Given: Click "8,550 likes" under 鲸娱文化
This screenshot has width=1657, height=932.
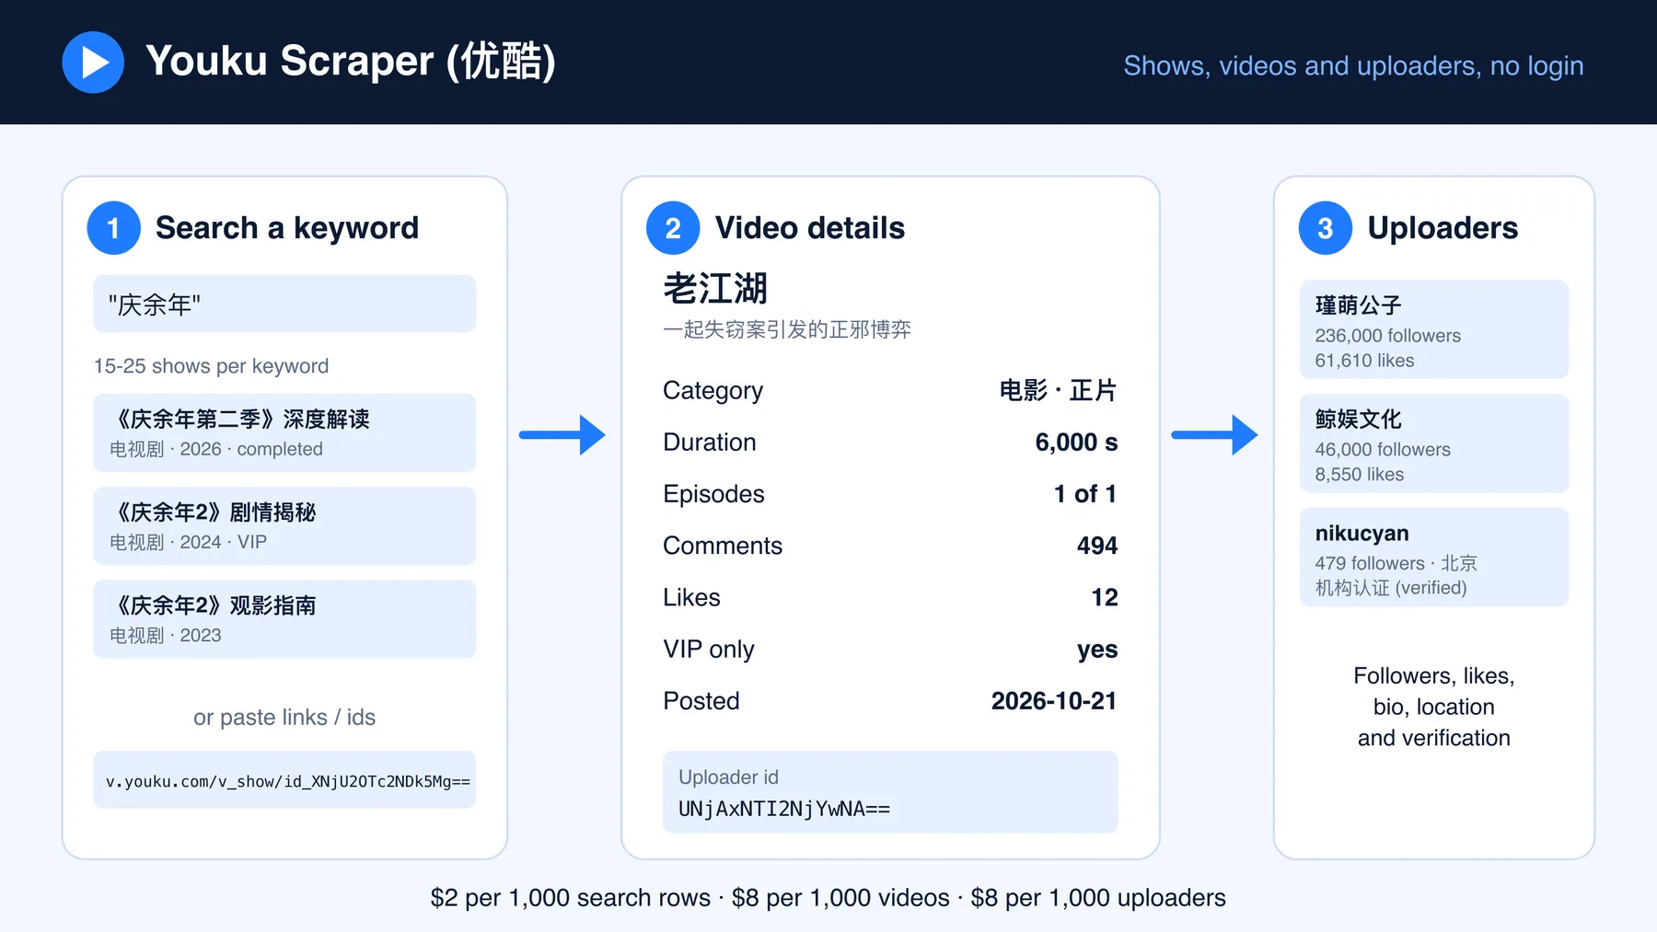Looking at the screenshot, I should (x=1360, y=475).
